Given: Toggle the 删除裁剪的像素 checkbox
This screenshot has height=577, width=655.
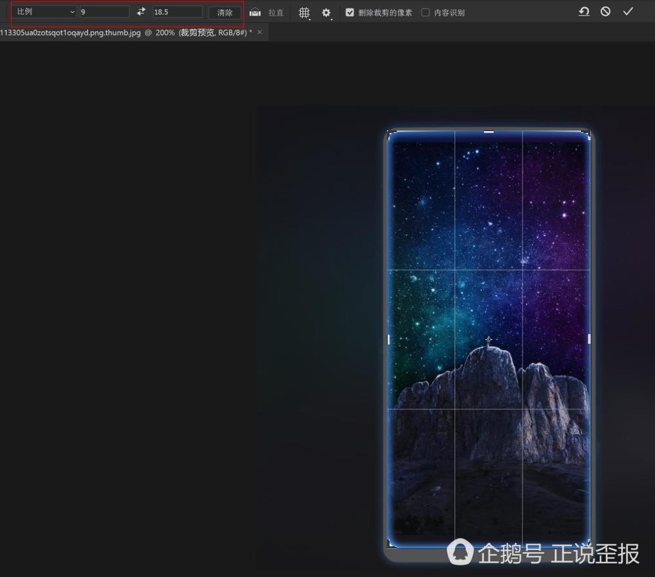Looking at the screenshot, I should pos(350,12).
